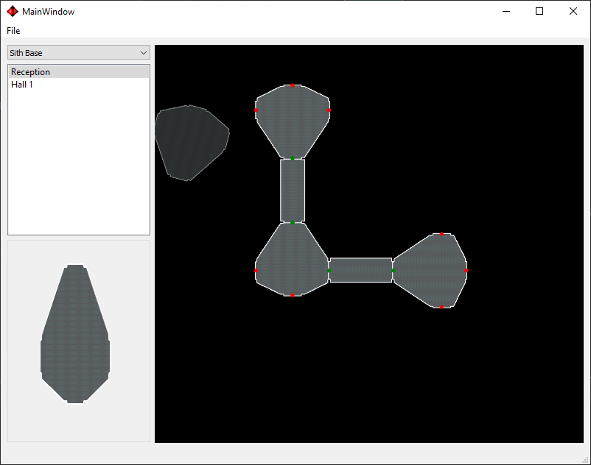Select Reception in the component list
591x465 pixels.
pos(79,72)
